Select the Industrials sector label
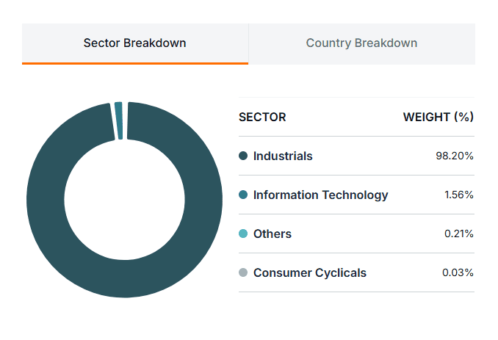The image size is (498, 340). pos(283,156)
